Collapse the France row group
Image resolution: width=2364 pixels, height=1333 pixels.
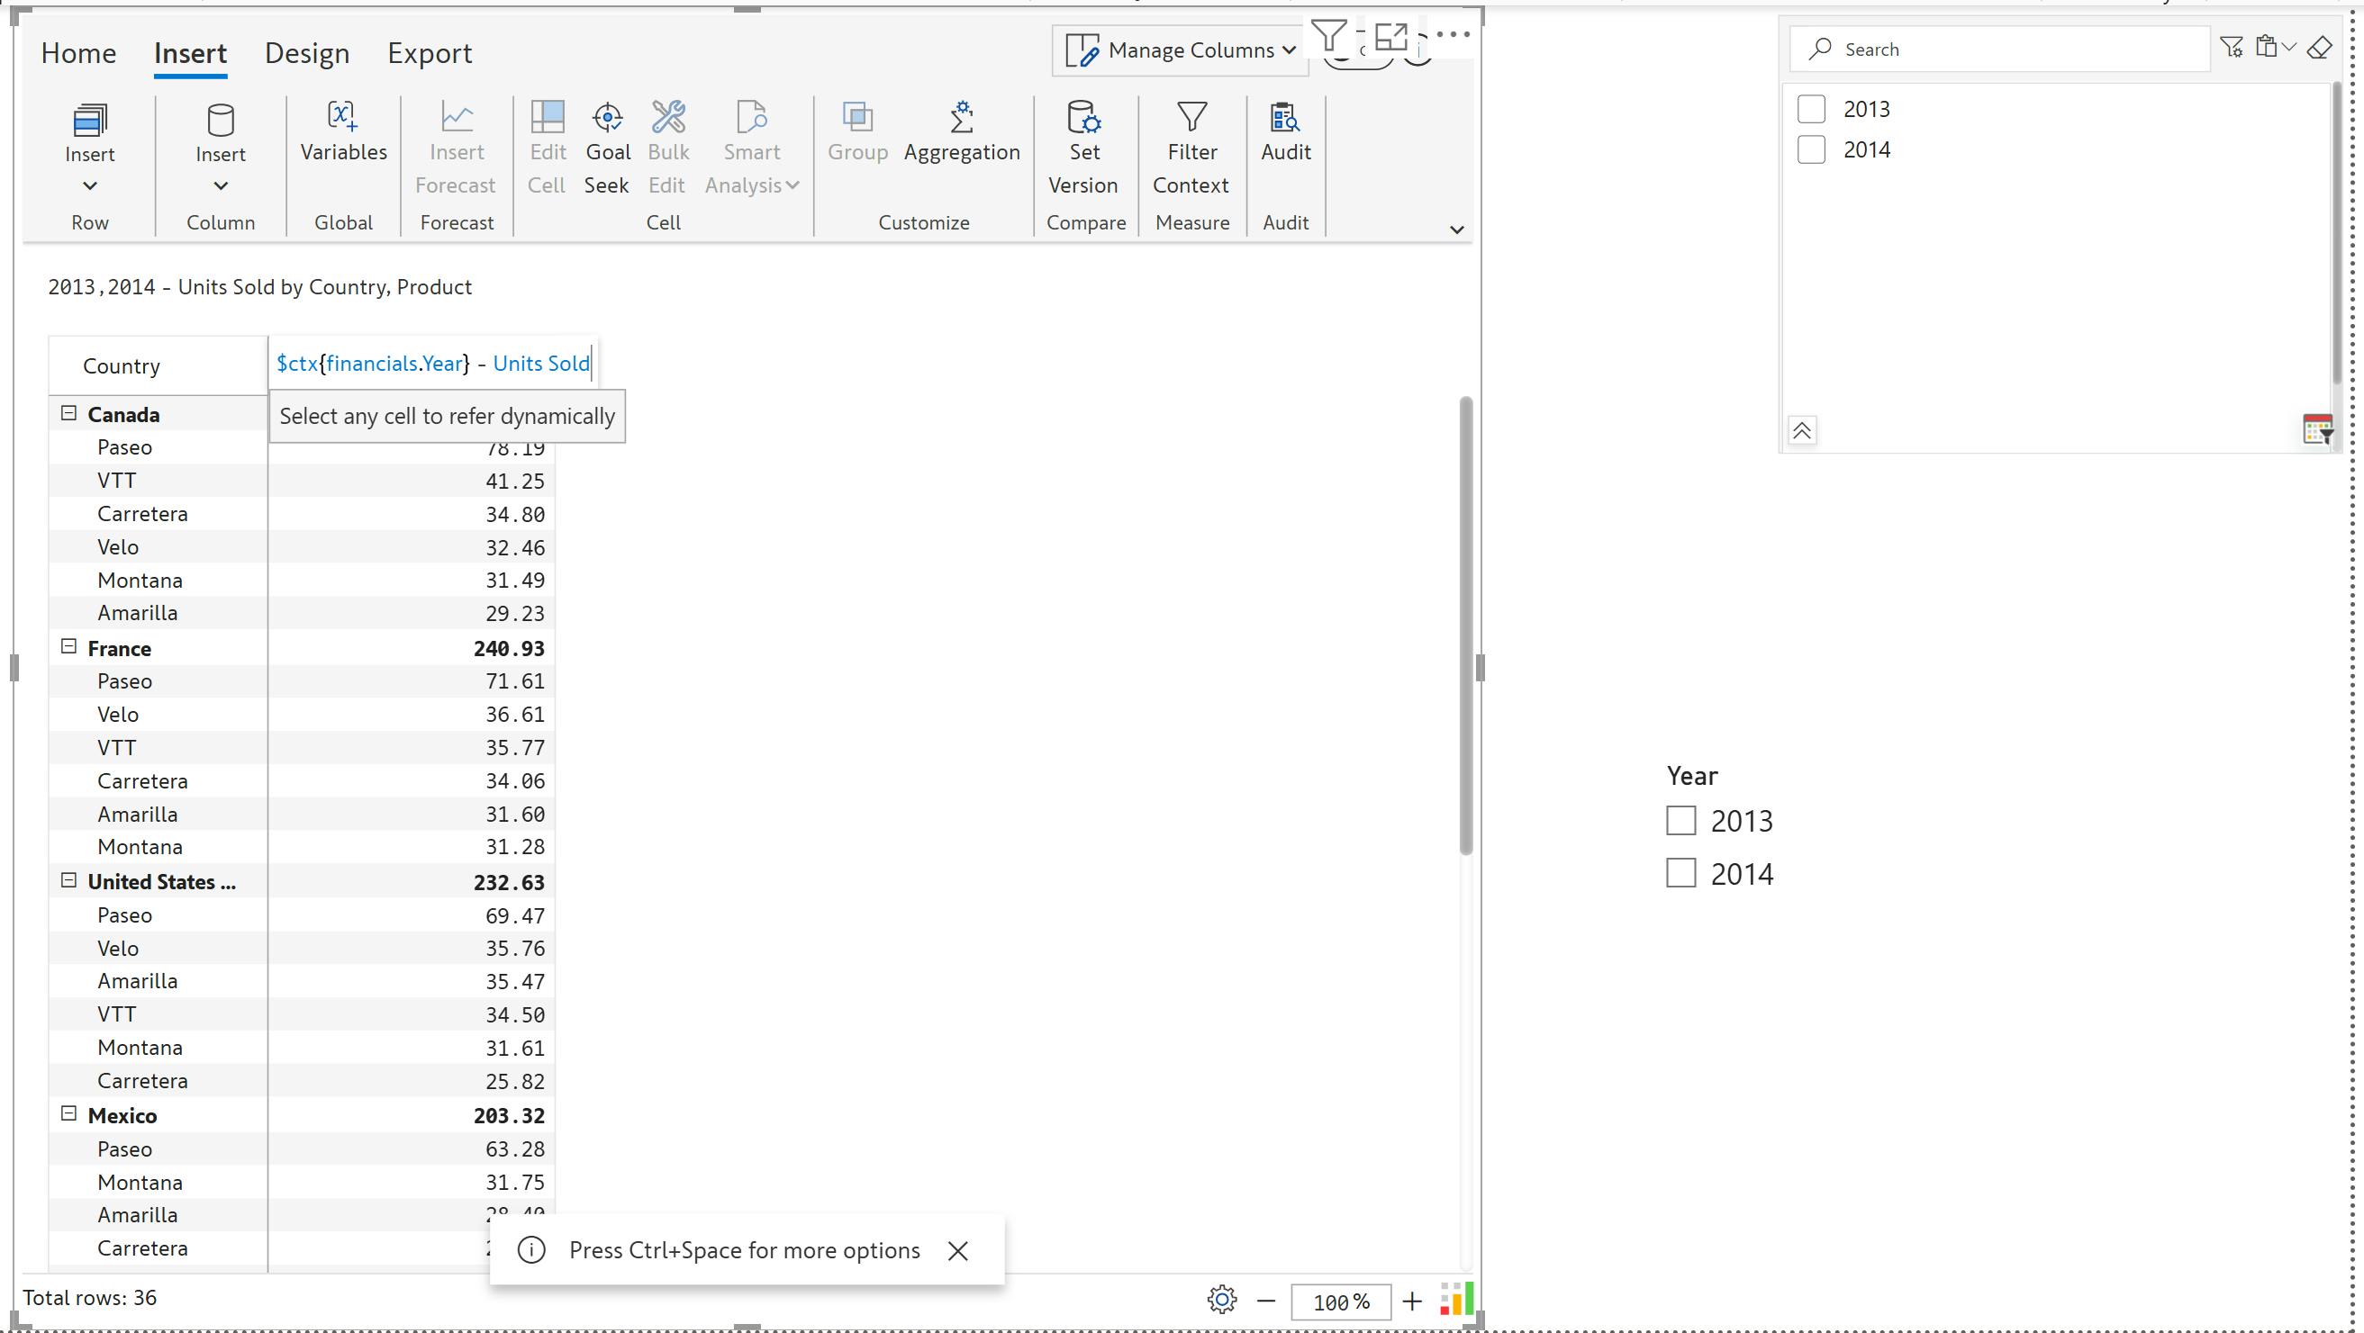[68, 647]
